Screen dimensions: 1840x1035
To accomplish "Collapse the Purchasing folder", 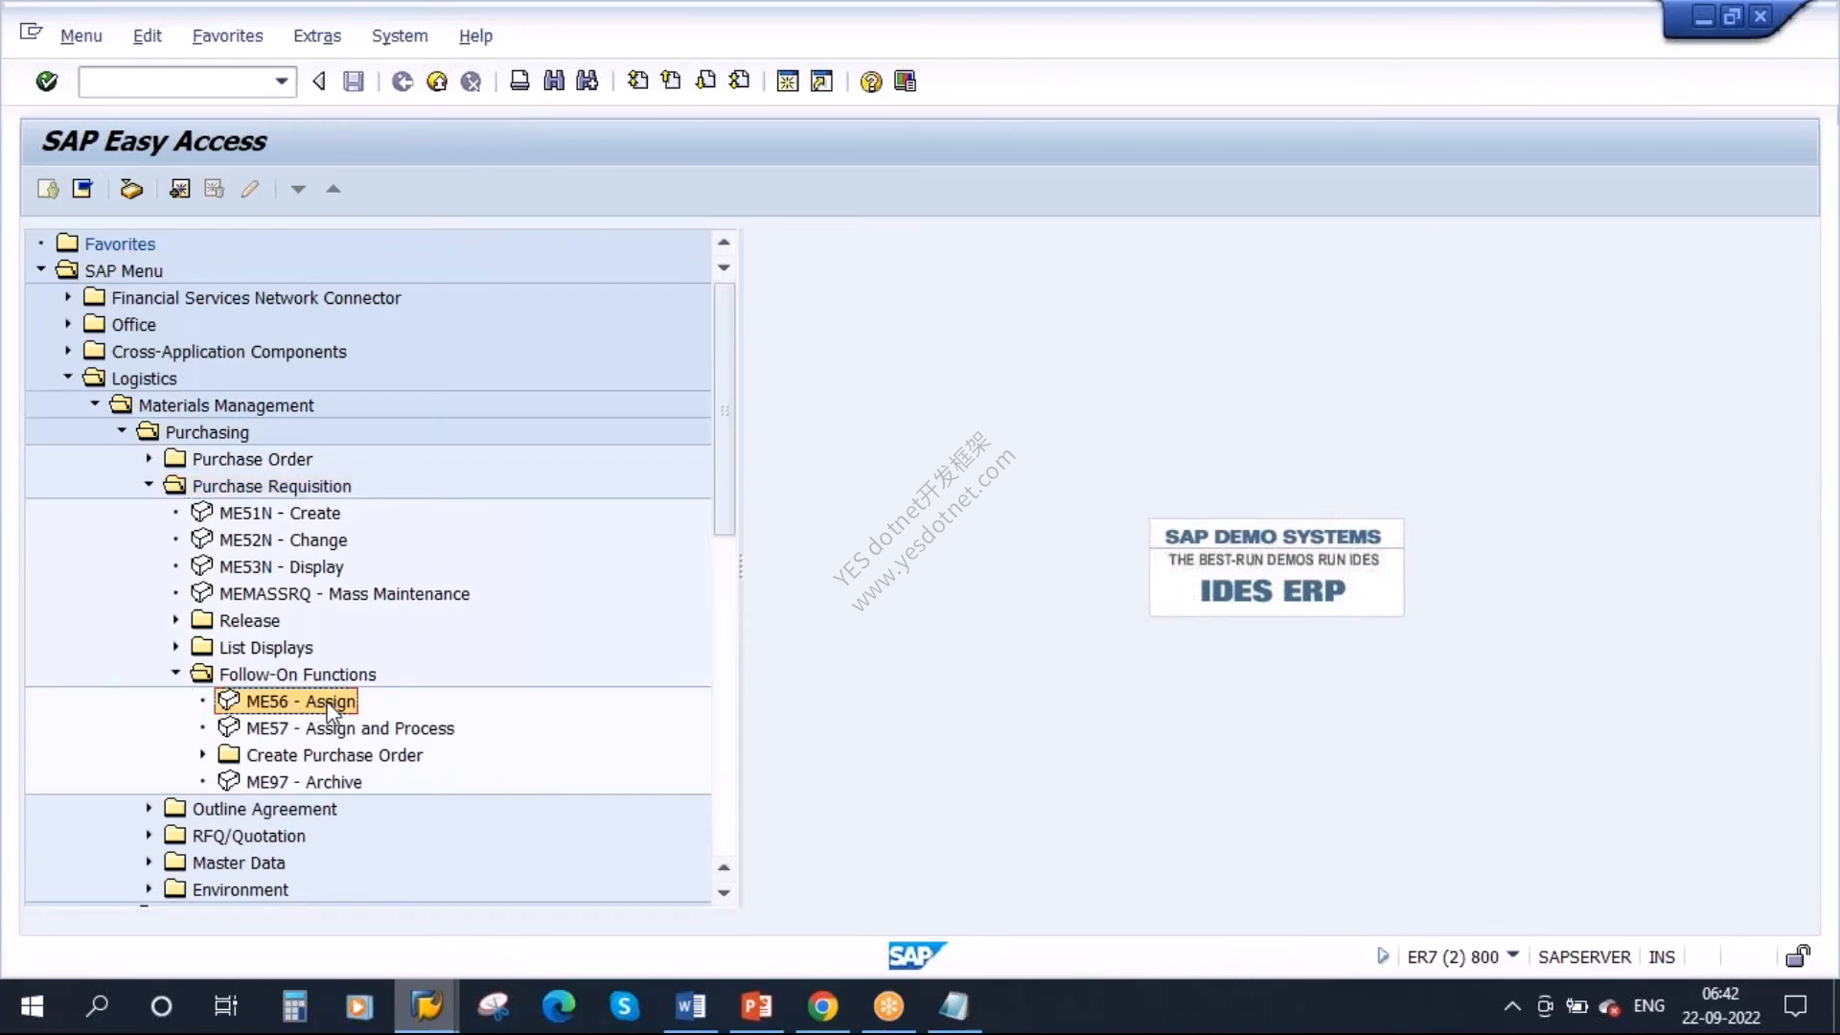I will point(122,430).
